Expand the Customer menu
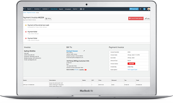 pyautogui.click(x=46, y=9)
